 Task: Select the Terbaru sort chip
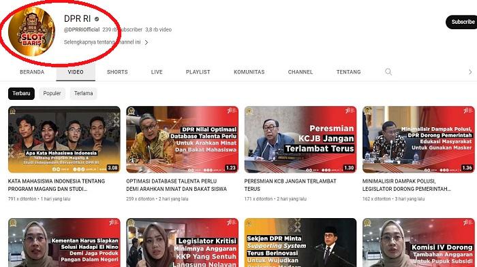click(21, 94)
